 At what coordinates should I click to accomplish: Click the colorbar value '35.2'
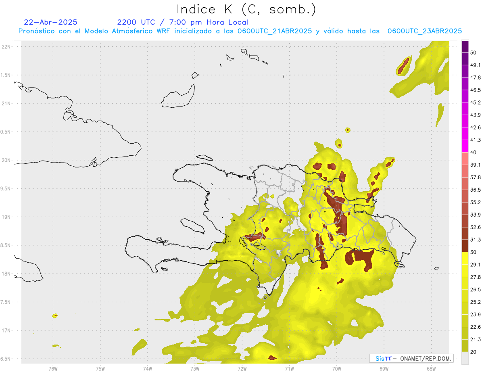pos(476,202)
